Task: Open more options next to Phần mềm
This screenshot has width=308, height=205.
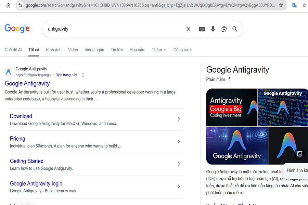Action: tap(230, 79)
